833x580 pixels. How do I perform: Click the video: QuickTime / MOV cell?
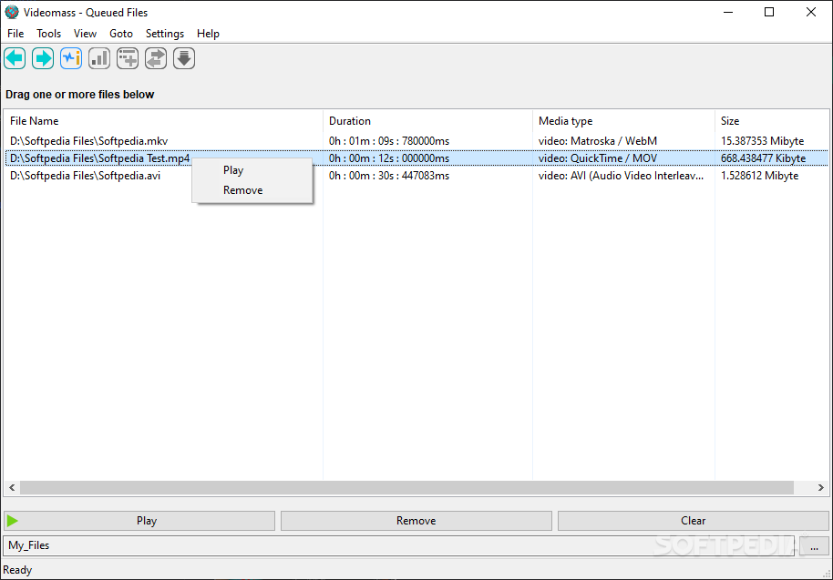[x=598, y=158]
